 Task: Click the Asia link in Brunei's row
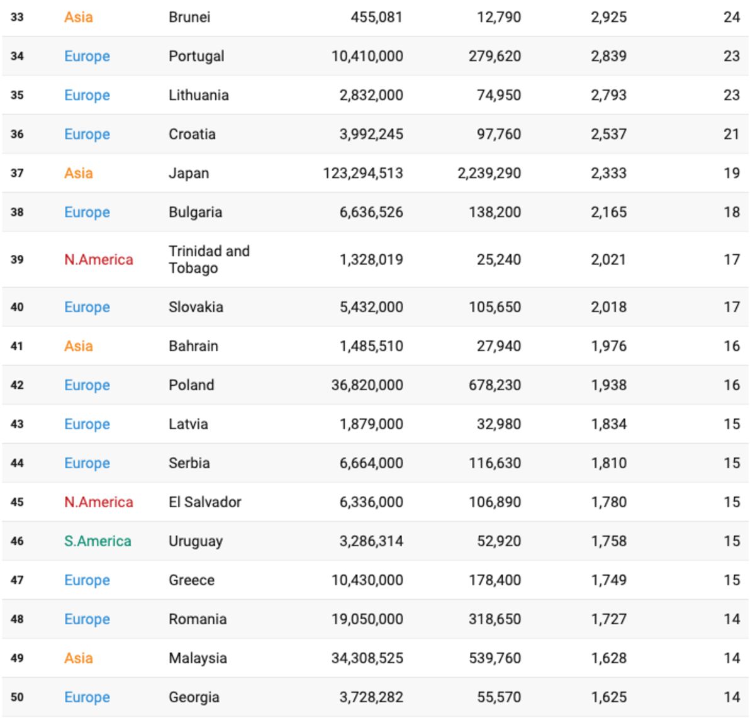click(78, 17)
